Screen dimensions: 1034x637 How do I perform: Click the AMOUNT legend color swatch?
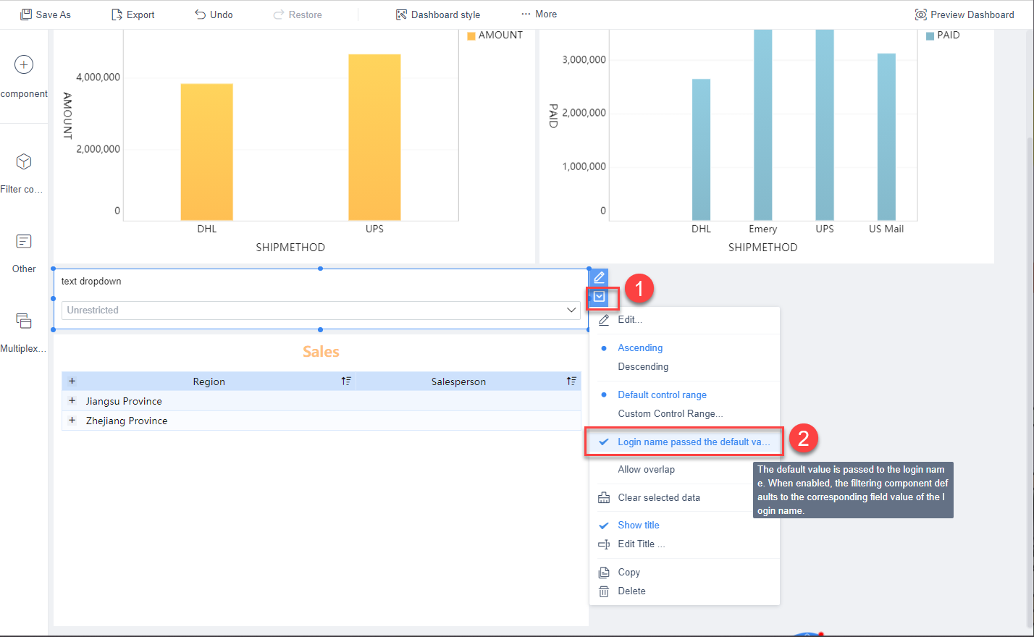coord(471,35)
